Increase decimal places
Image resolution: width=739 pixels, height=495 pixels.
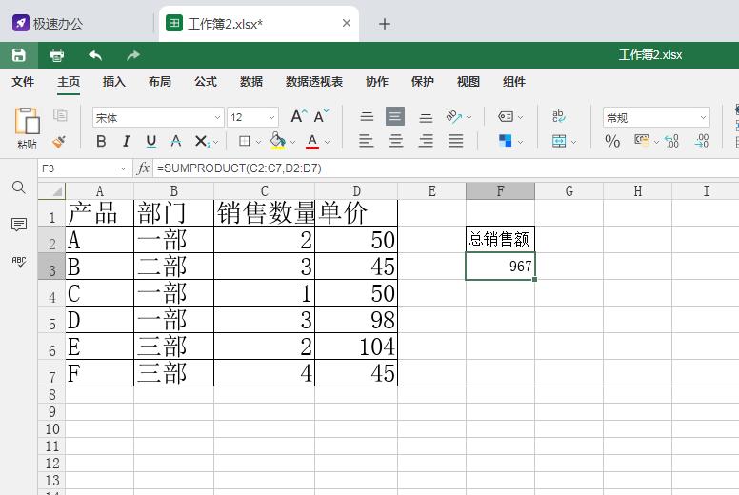point(671,141)
